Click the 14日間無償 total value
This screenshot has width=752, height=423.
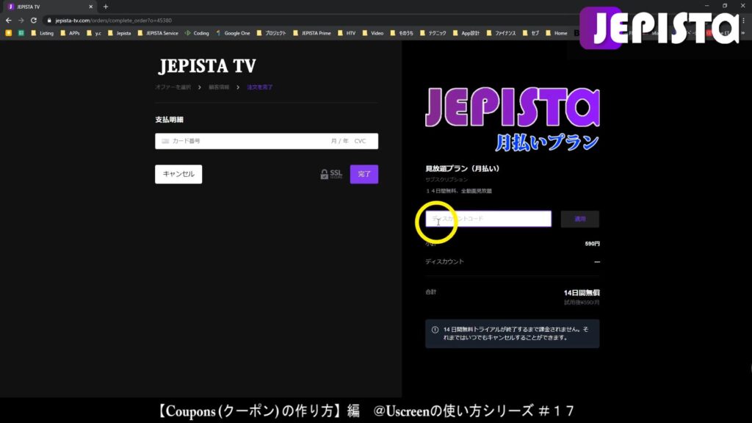coord(582,292)
